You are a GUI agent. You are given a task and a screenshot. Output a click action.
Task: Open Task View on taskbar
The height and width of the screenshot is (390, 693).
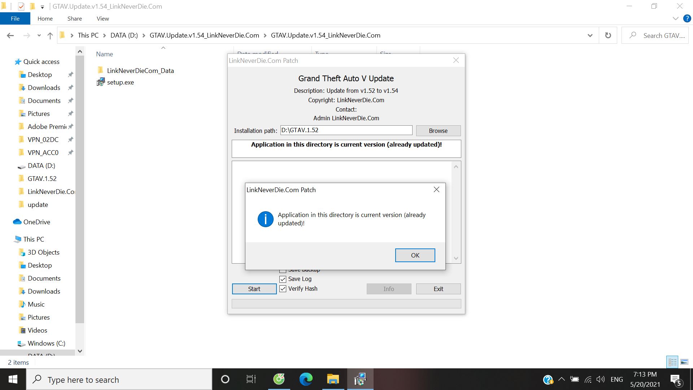[251, 380]
